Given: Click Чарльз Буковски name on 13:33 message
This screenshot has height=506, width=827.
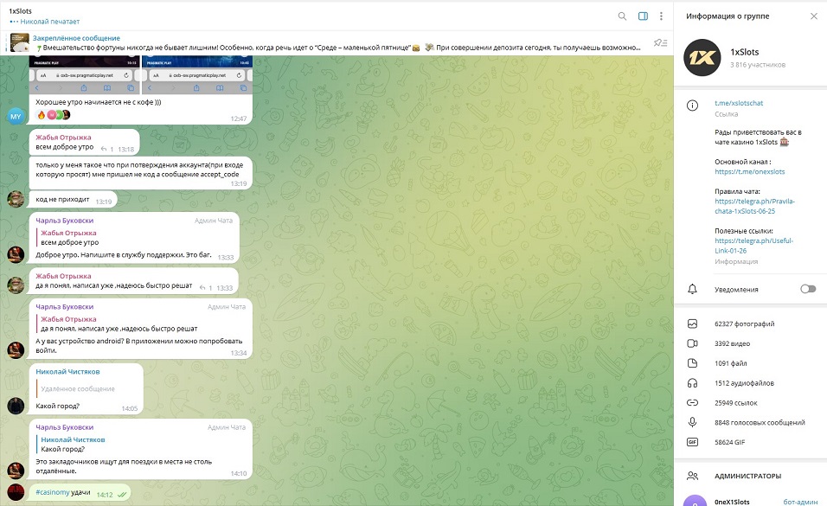Looking at the screenshot, I should pyautogui.click(x=64, y=221).
